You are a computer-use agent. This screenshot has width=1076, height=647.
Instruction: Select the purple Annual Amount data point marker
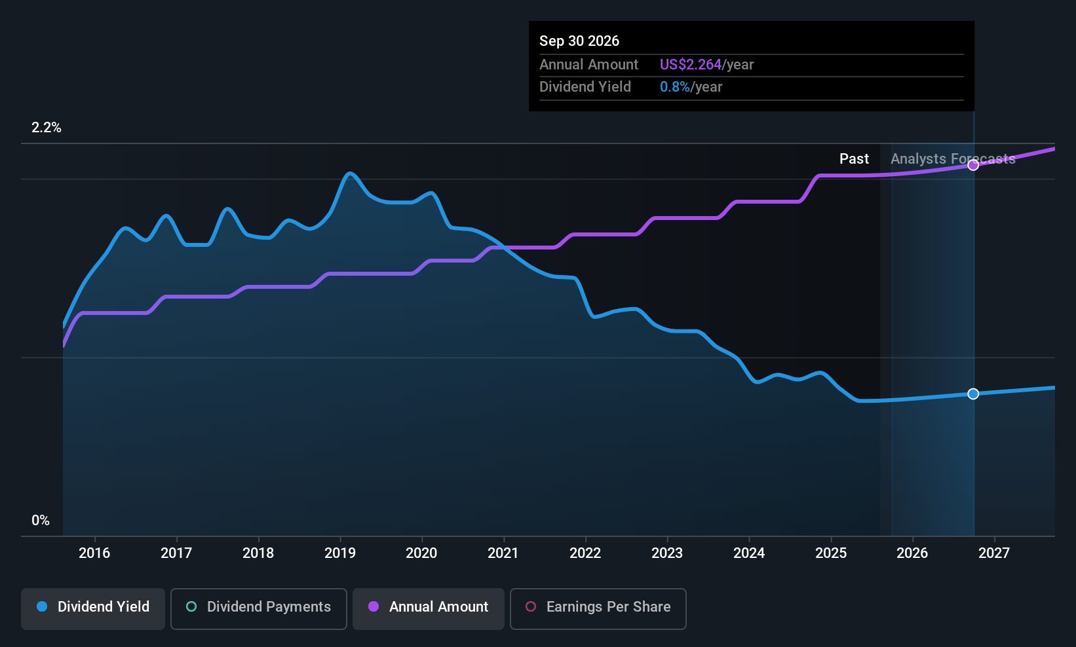point(973,165)
